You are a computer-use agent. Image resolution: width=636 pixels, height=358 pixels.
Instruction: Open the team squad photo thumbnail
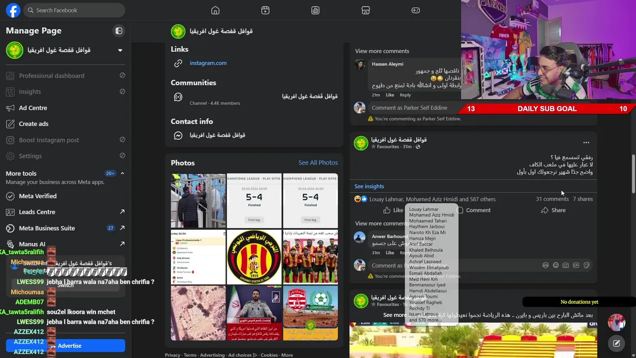tap(310, 257)
